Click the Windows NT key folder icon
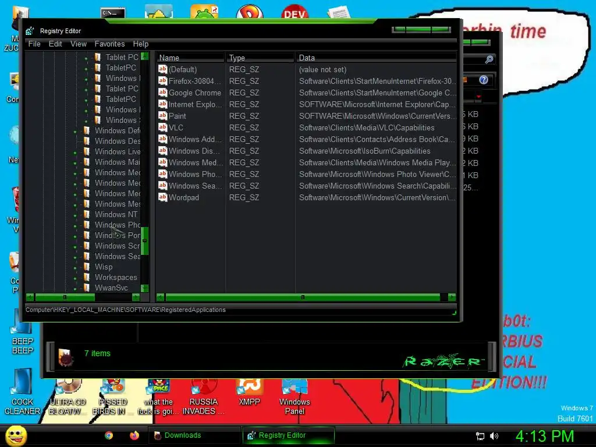 click(87, 214)
